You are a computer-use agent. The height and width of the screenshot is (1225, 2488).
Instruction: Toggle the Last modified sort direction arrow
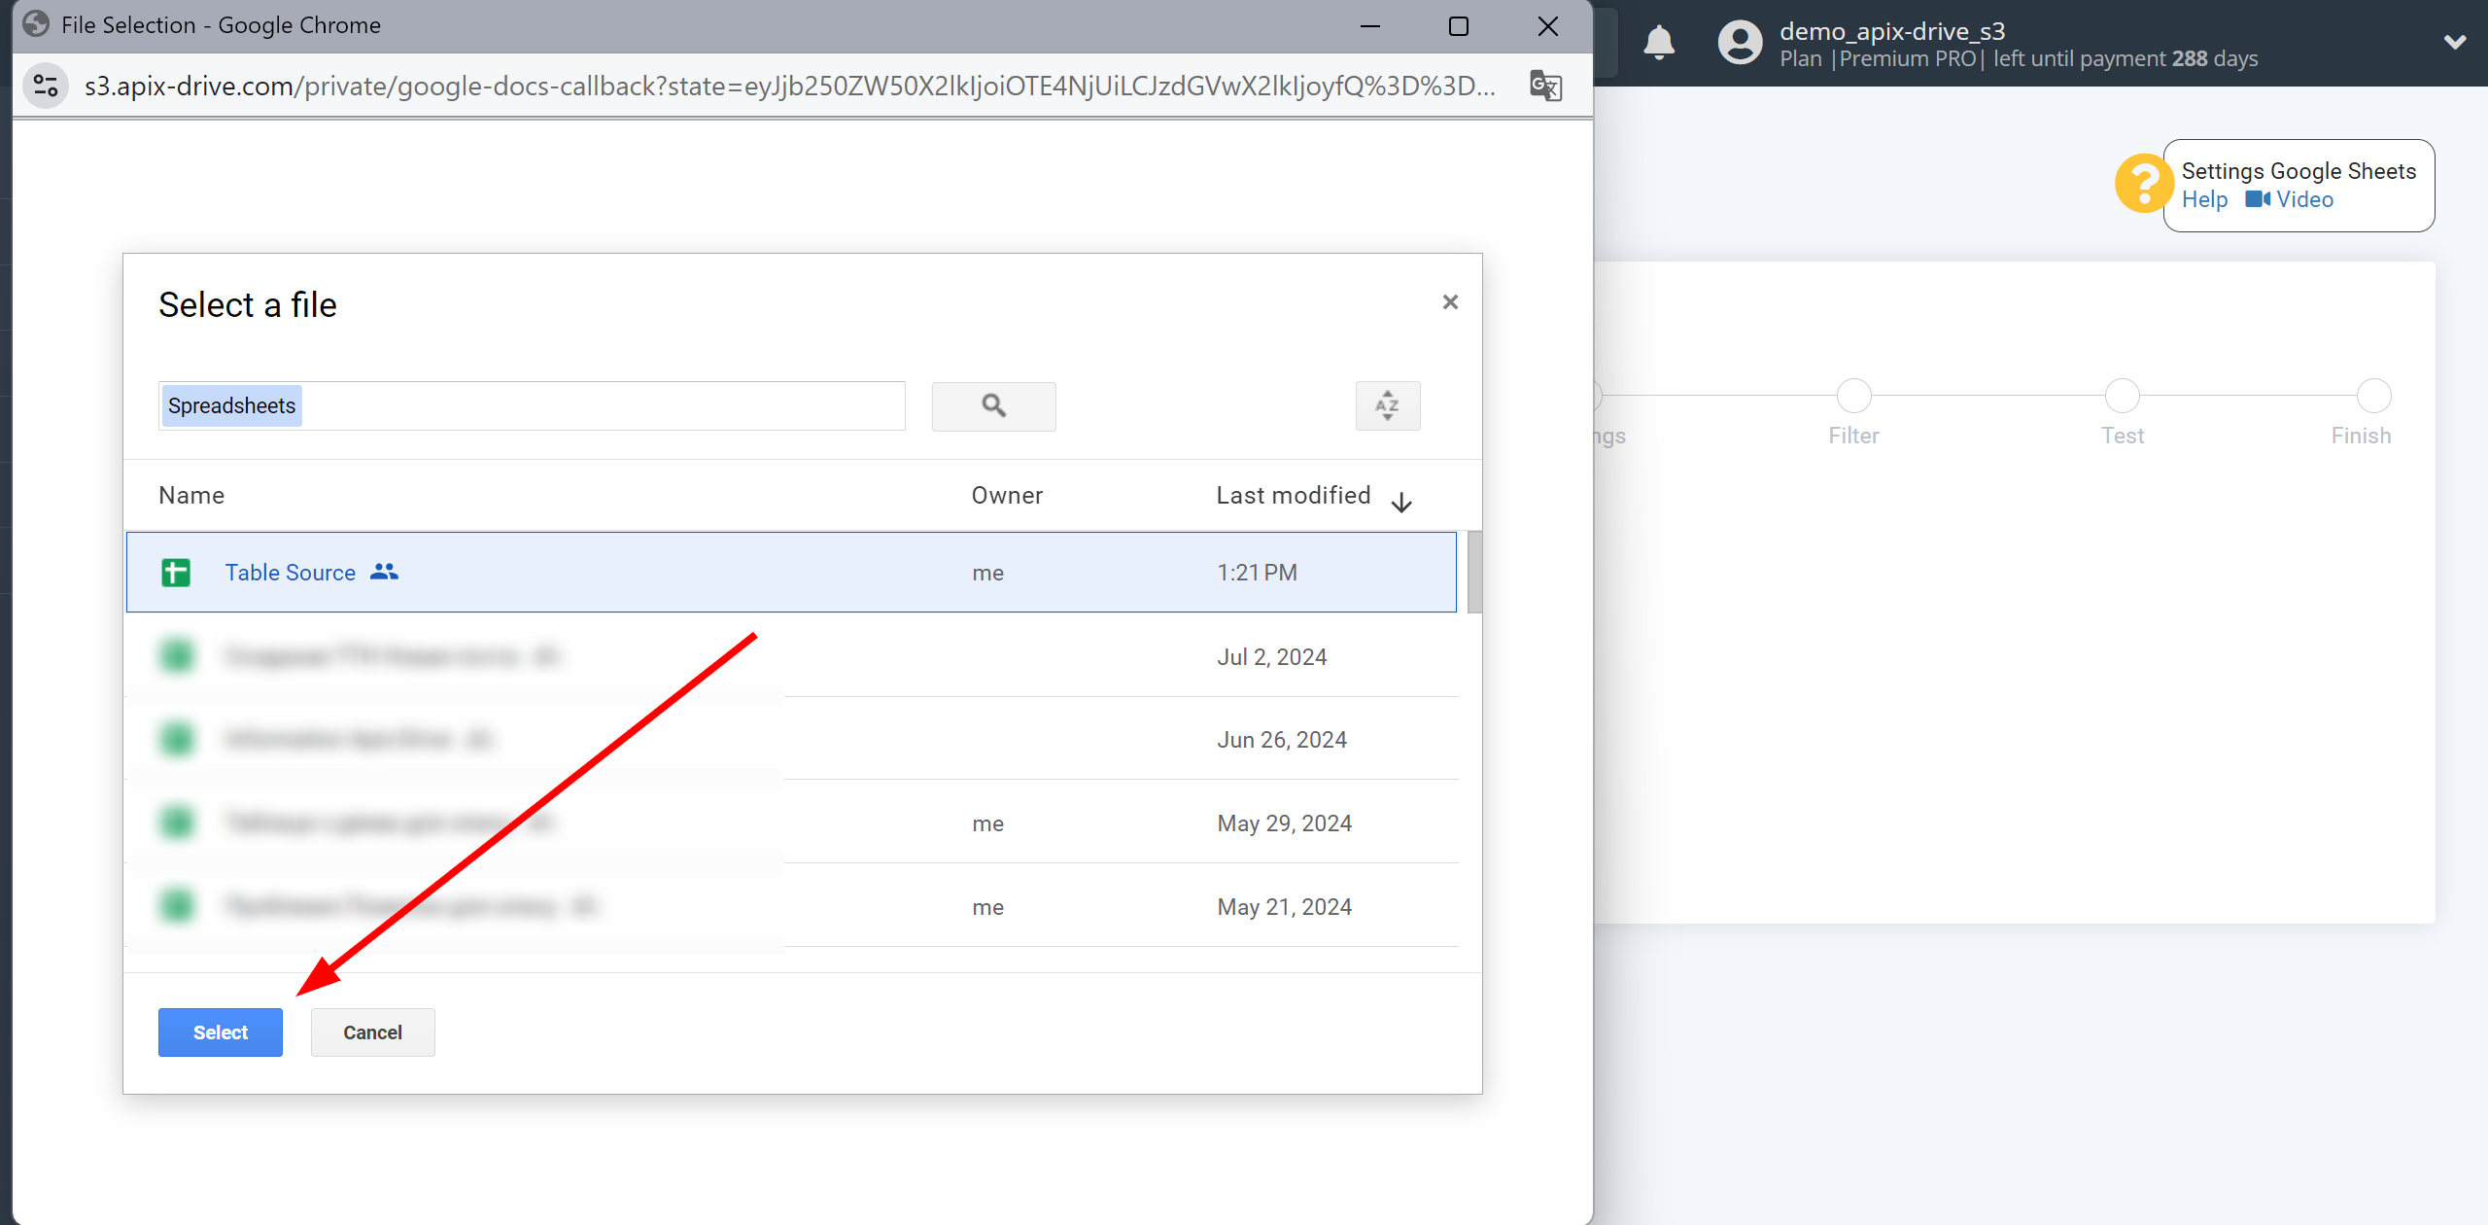point(1401,498)
